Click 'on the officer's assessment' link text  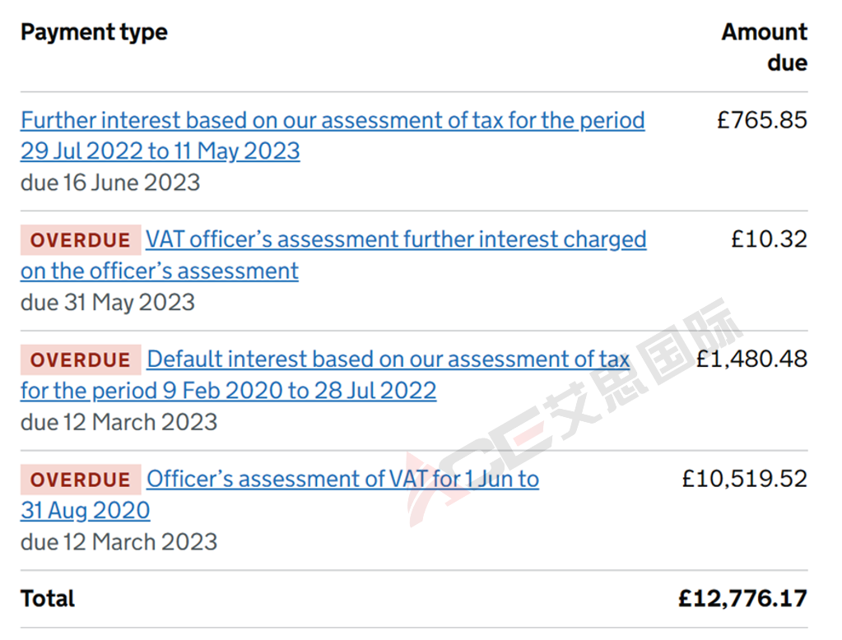[160, 271]
